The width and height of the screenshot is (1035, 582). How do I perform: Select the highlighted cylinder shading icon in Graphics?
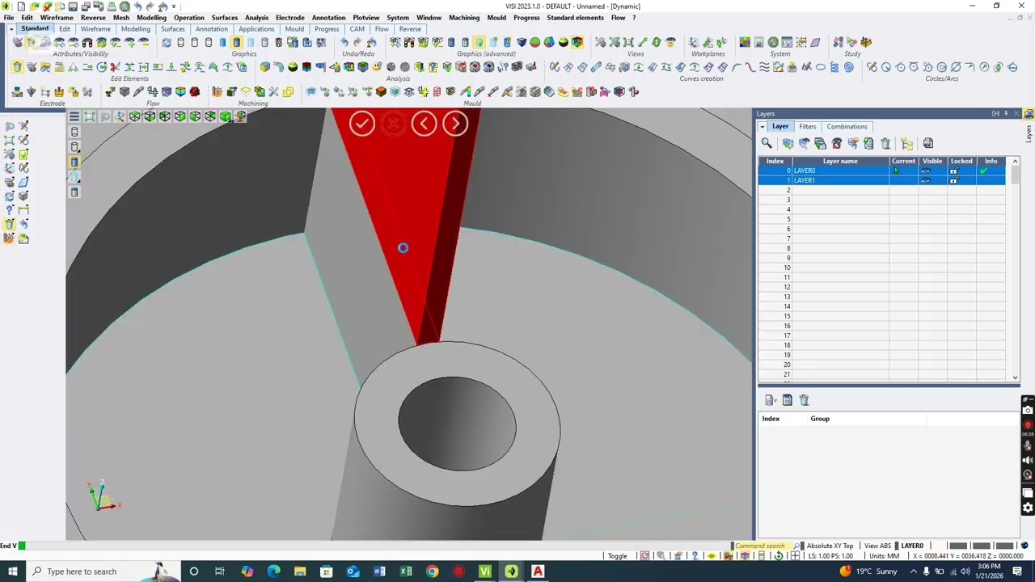[236, 42]
